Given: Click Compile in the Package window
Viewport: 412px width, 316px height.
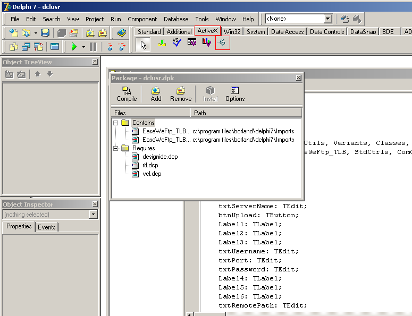Looking at the screenshot, I should coord(127,94).
